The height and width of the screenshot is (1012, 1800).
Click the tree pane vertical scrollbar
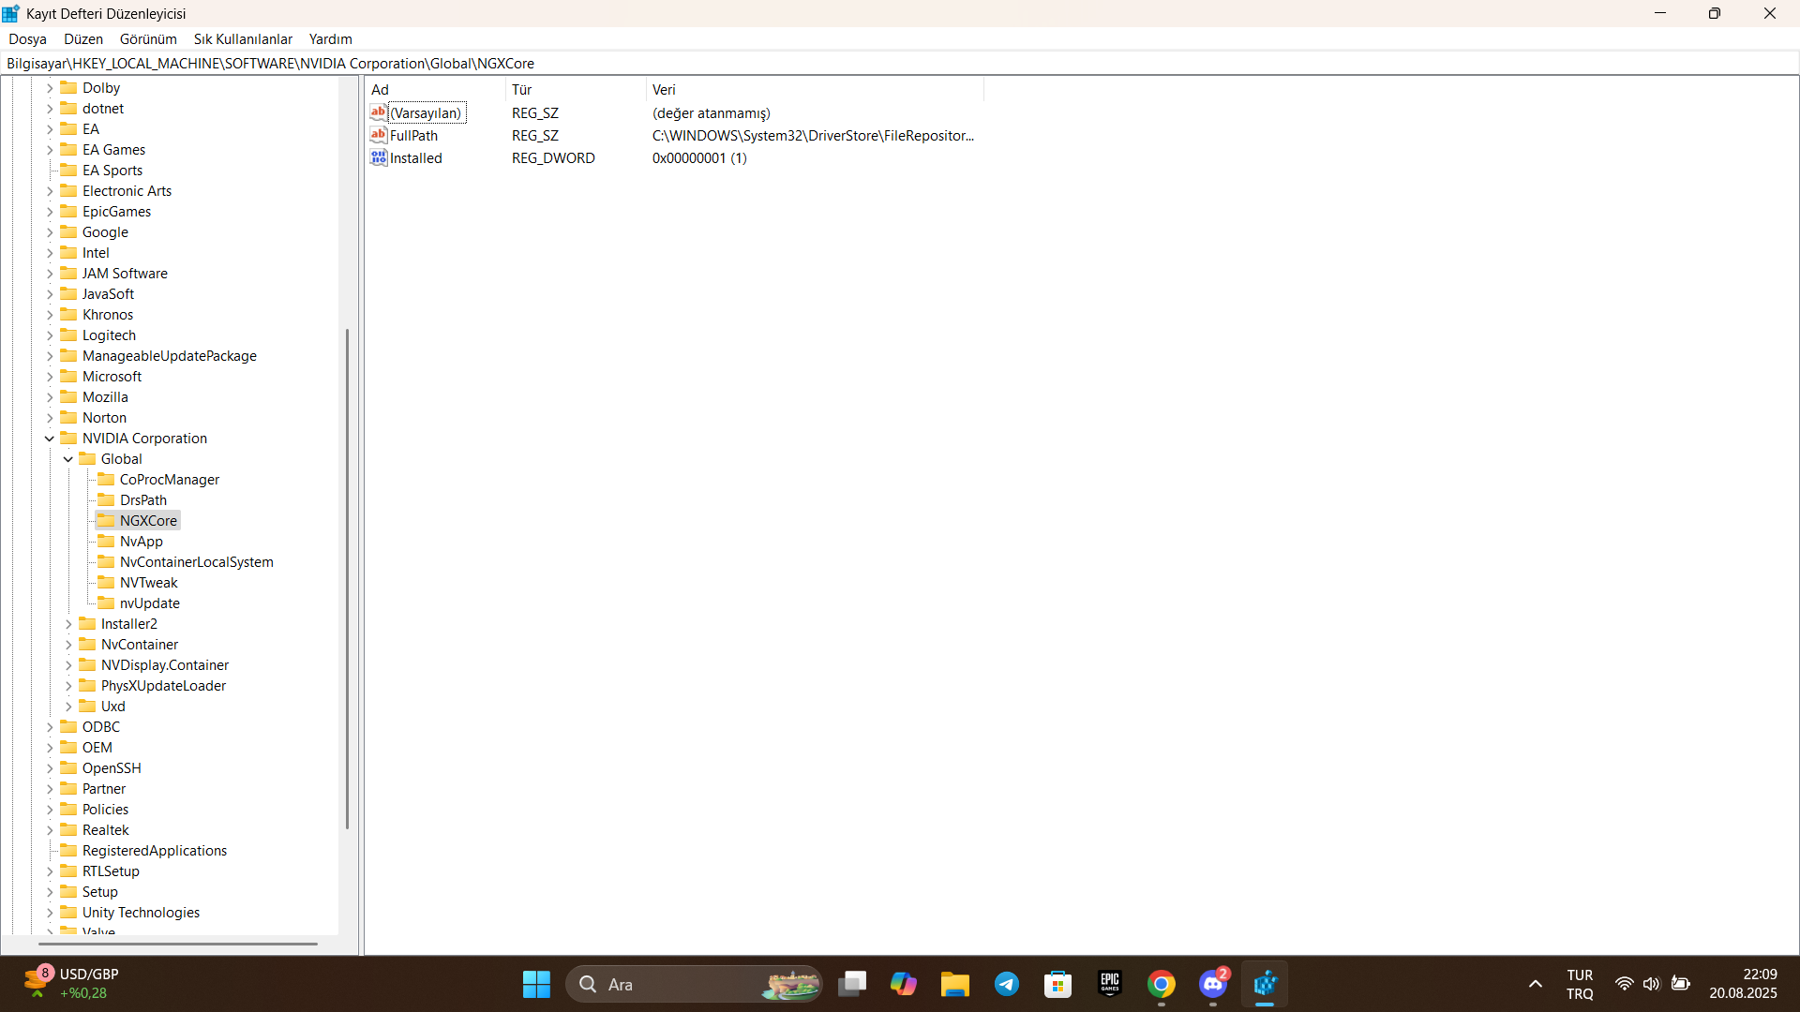click(x=348, y=577)
